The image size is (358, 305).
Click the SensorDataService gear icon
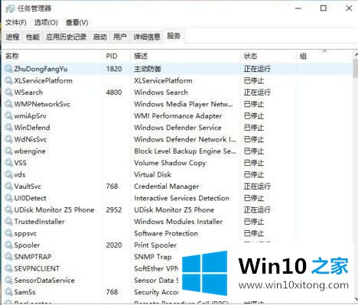click(x=8, y=280)
